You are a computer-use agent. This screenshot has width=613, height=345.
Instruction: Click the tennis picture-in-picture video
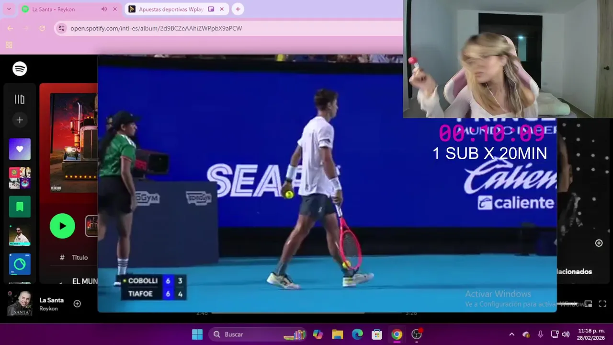(x=327, y=184)
